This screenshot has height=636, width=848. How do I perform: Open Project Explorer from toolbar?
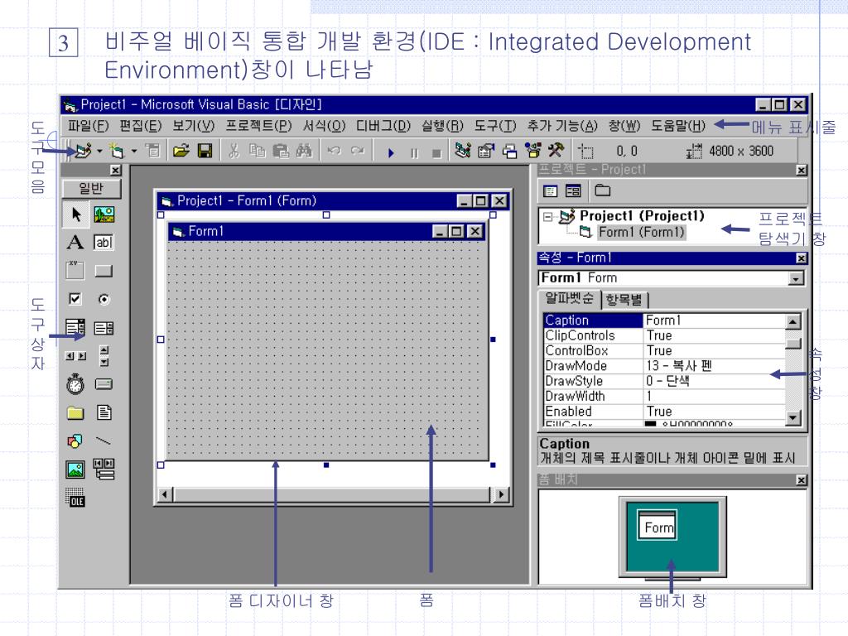pos(462,151)
